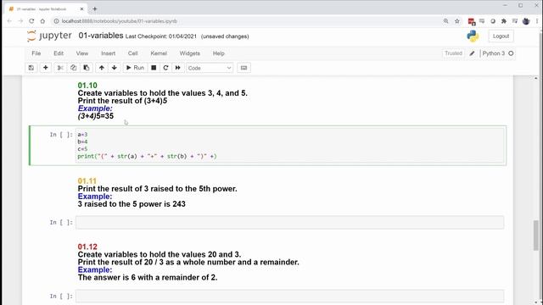Open the command palette keyboard icon
543x305 pixels.
coord(244,68)
